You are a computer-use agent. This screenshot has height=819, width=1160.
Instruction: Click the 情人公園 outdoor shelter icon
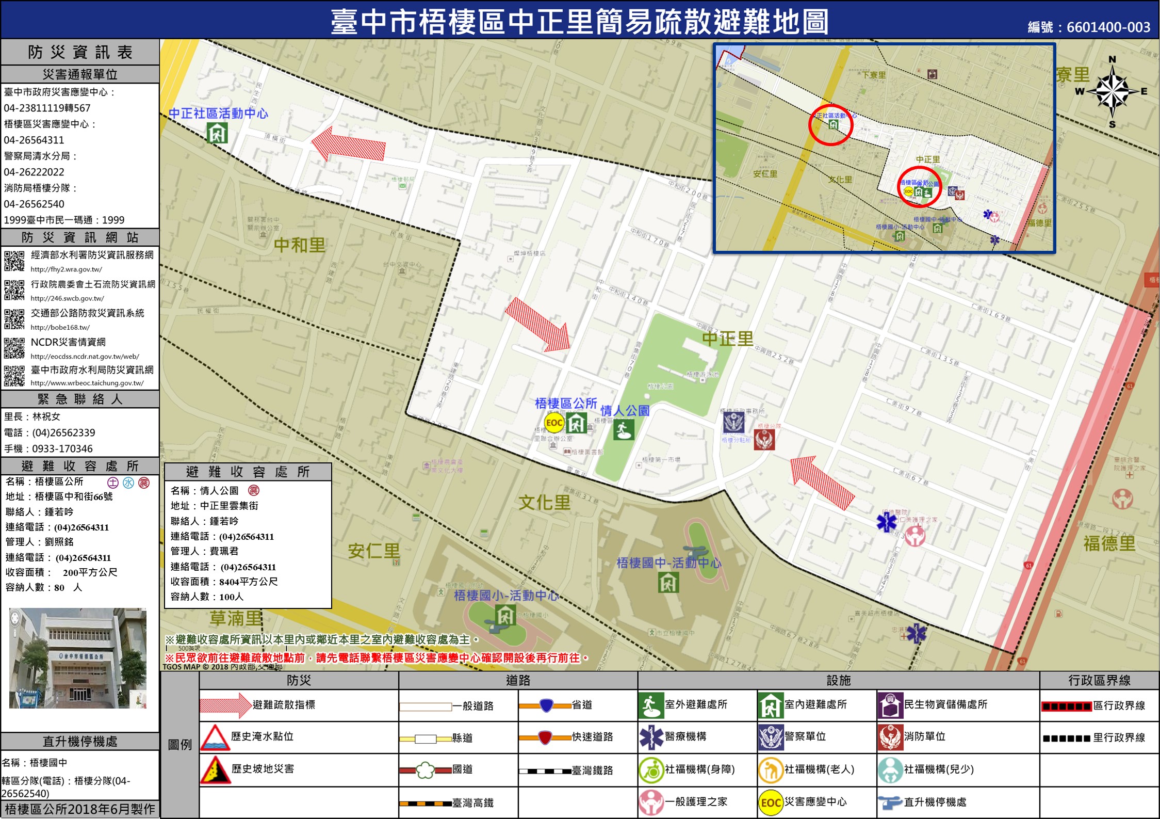(x=624, y=430)
